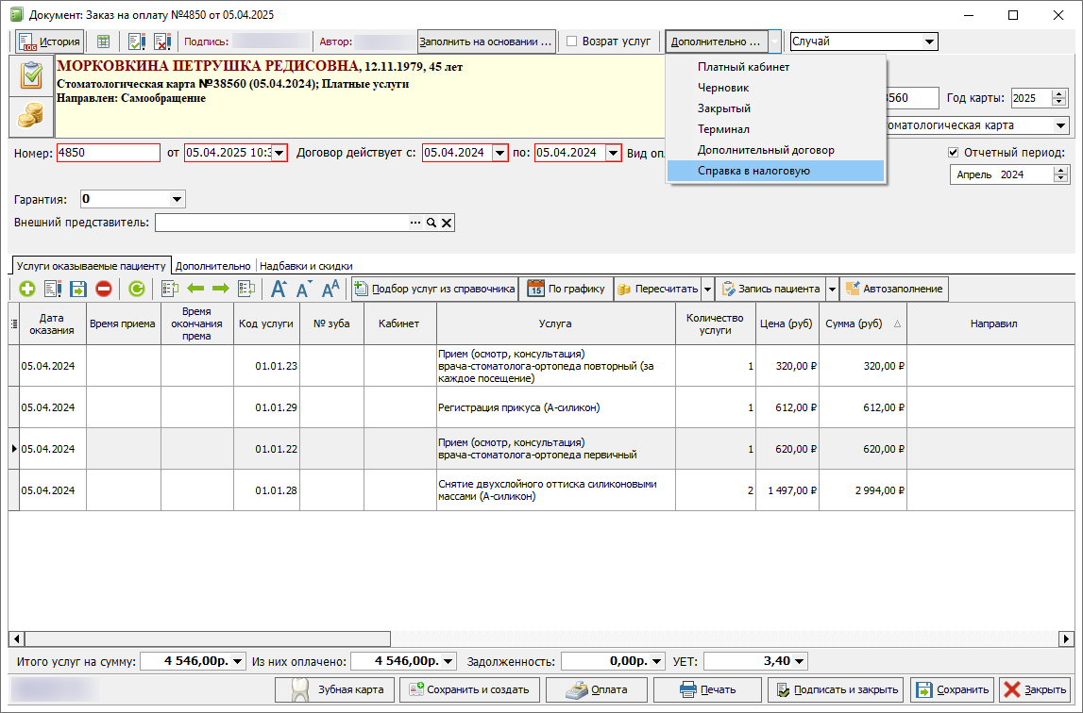Reset the font size with the double A icon
Screen dimensions: 1083x713
click(x=330, y=289)
